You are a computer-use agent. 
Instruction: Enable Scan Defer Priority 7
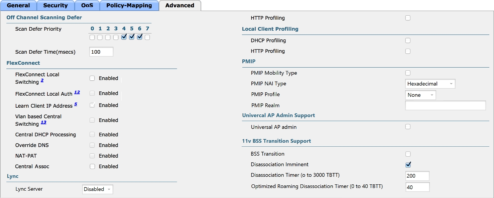(x=147, y=37)
